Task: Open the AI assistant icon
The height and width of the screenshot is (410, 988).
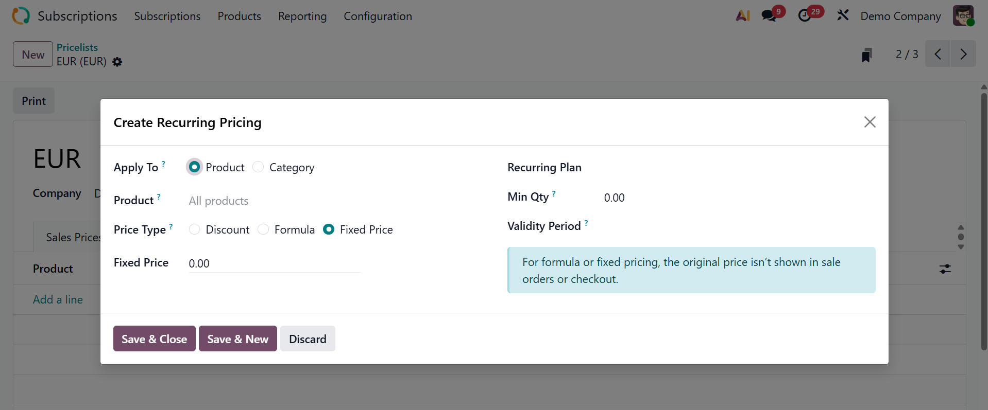Action: click(743, 16)
